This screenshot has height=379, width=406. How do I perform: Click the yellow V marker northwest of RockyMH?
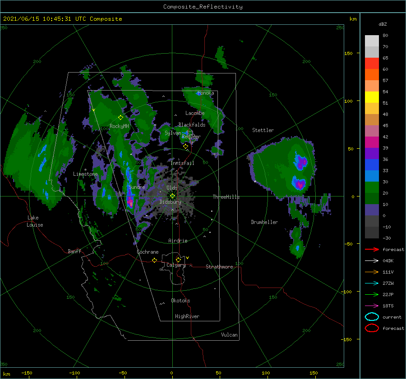point(94,110)
